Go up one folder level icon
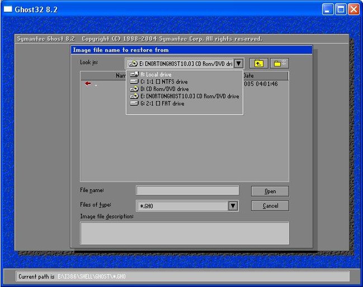The width and height of the screenshot is (363, 287). tap(258, 63)
